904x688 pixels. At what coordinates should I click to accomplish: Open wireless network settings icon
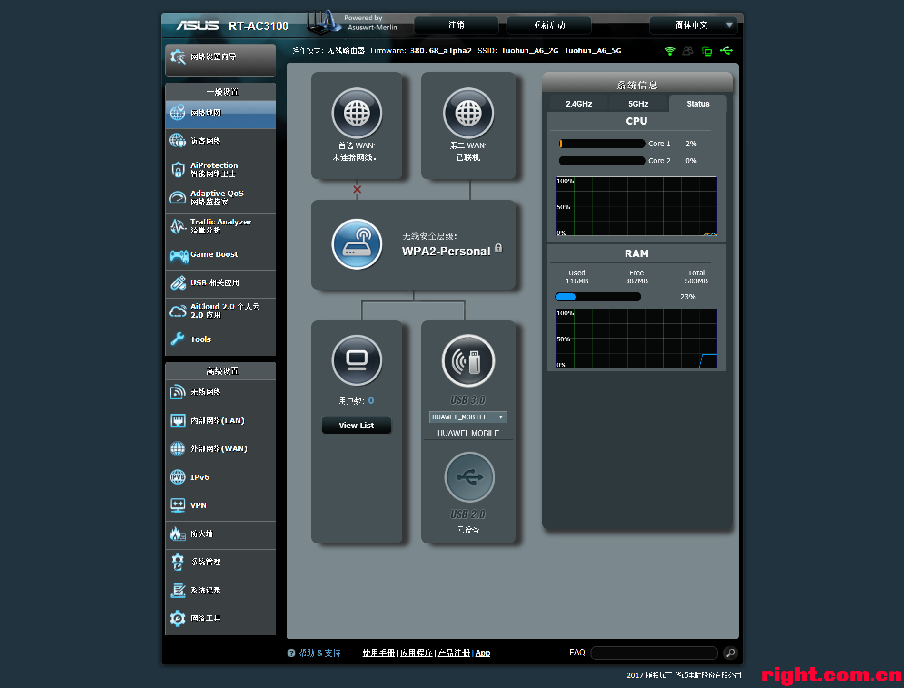pyautogui.click(x=178, y=392)
